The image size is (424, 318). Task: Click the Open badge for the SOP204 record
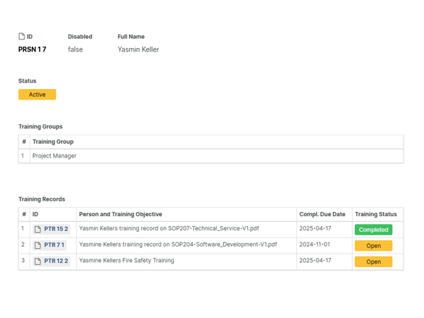click(x=373, y=246)
